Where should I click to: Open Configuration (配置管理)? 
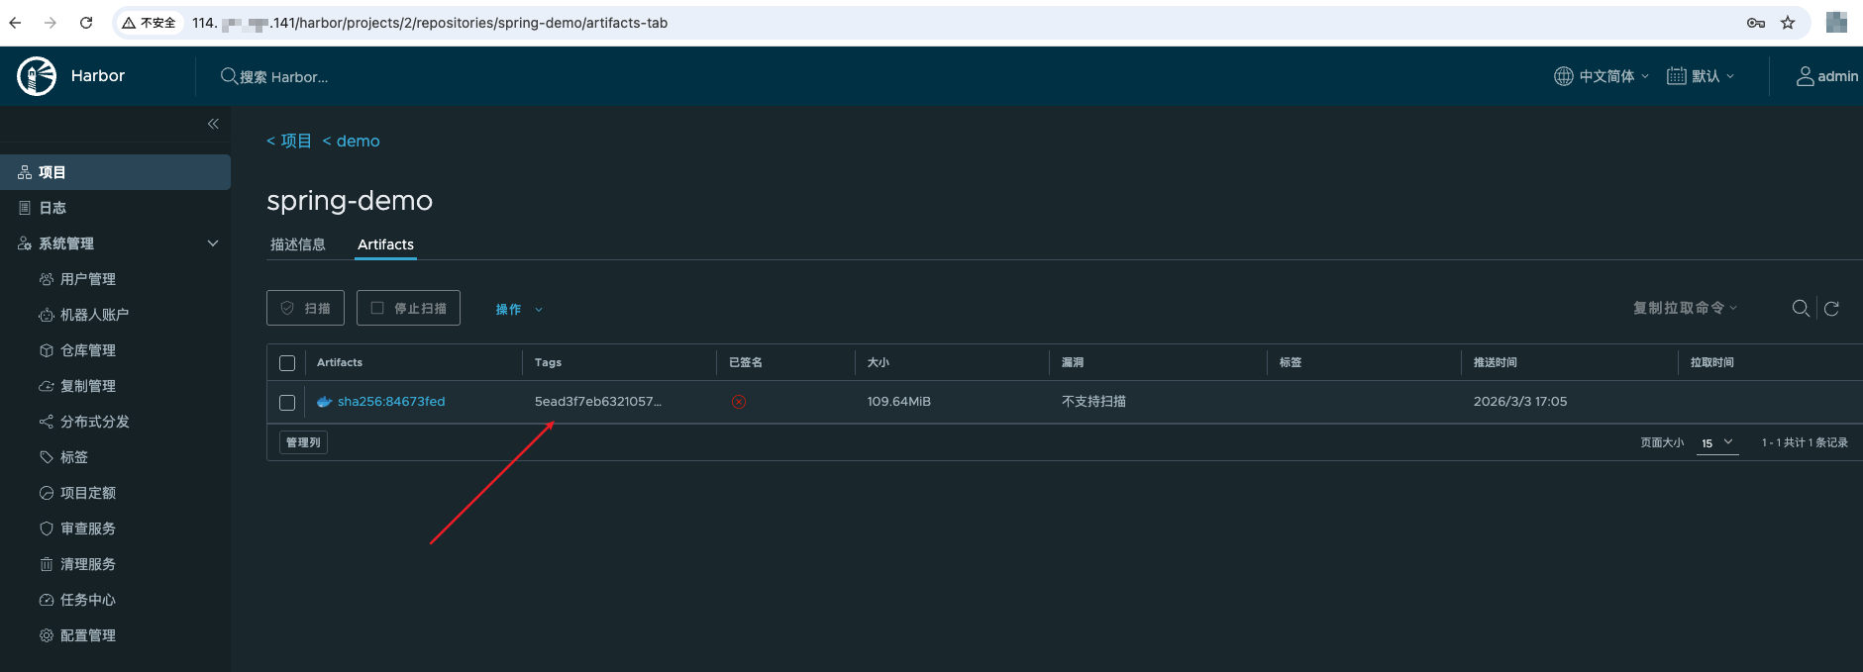point(87,635)
